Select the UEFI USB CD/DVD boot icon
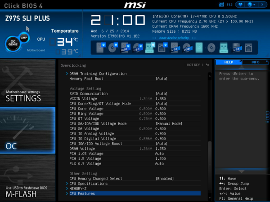This screenshot has height=202, width=270. pos(138,48)
